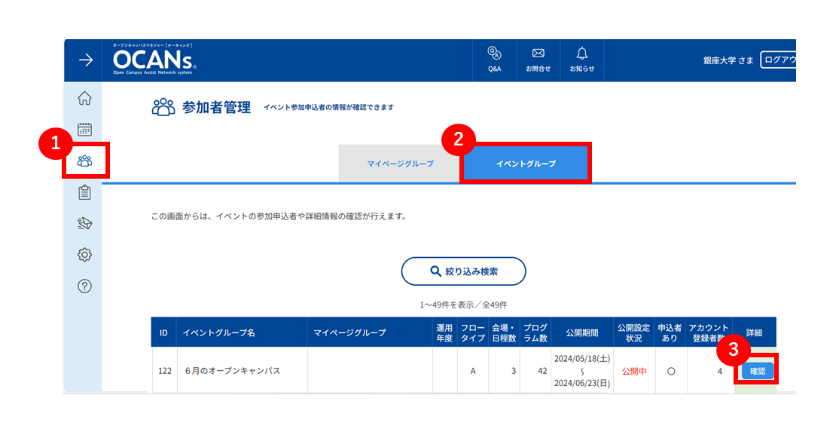839x441 pixels.
Task: Click the 公開期間 column header
Action: [x=582, y=332]
